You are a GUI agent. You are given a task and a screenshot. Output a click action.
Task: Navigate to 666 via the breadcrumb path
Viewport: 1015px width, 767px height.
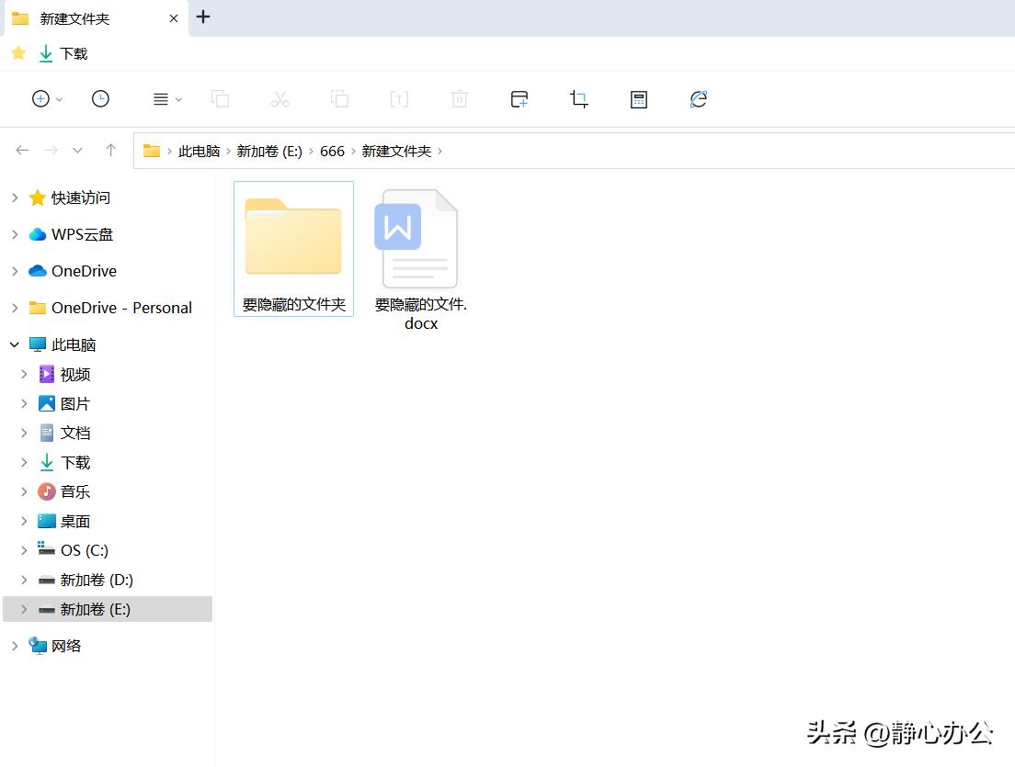click(x=332, y=151)
